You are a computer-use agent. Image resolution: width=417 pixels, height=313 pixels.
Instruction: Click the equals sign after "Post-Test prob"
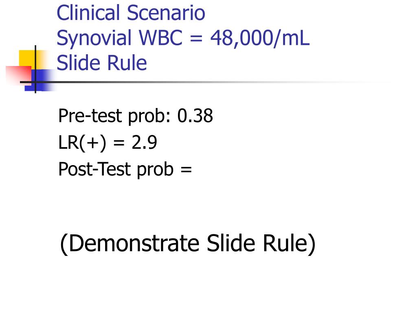(186, 170)
